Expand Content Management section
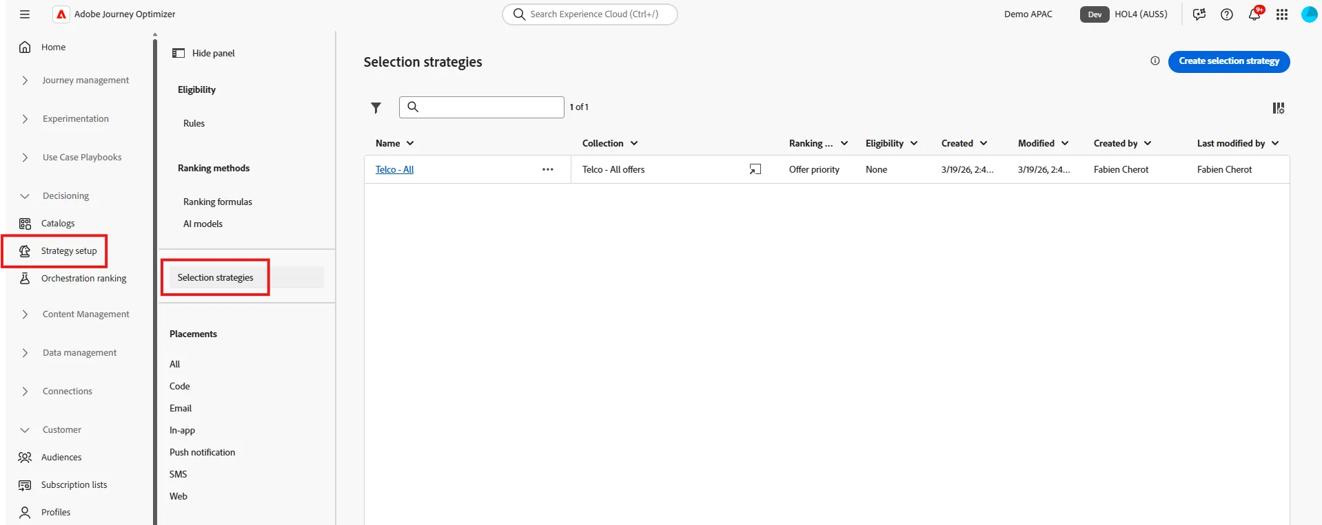Image resolution: width=1322 pixels, height=525 pixels. 85,314
